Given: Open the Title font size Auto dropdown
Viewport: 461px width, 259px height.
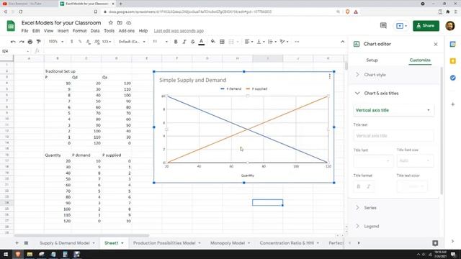Looking at the screenshot, I should [x=415, y=161].
